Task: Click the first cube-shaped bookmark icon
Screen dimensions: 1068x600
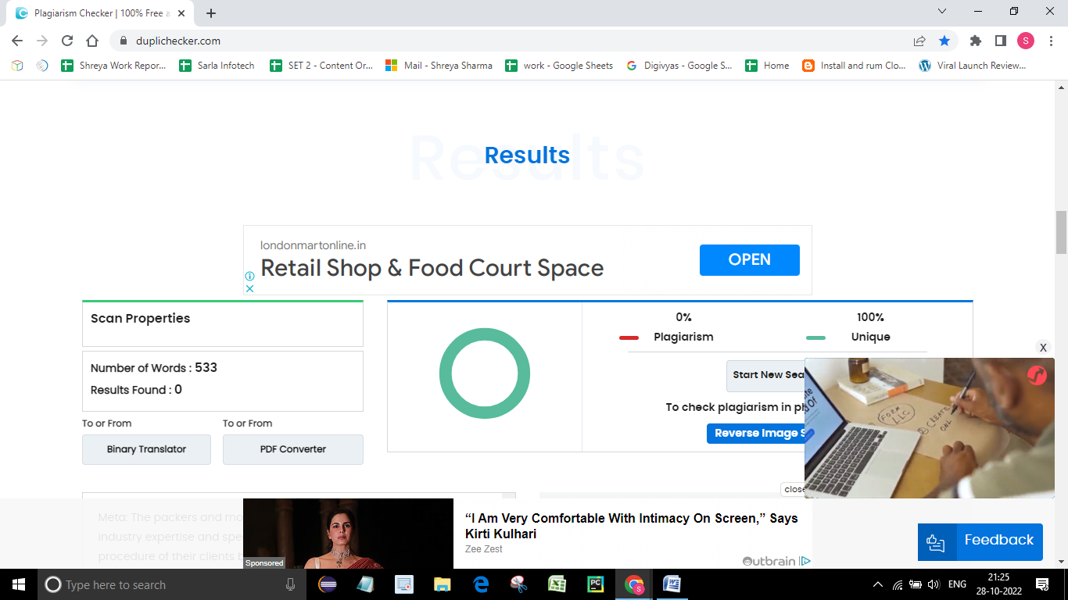Action: click(17, 66)
